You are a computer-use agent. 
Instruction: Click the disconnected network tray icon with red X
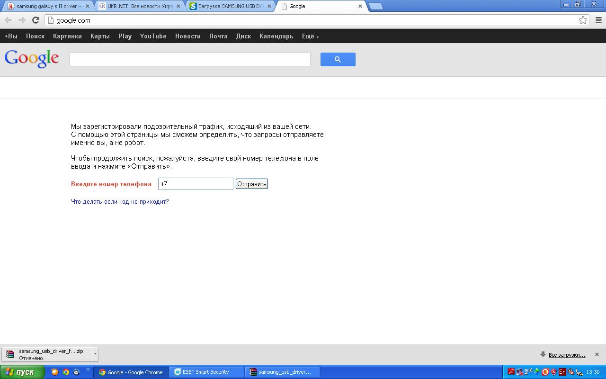pos(520,372)
